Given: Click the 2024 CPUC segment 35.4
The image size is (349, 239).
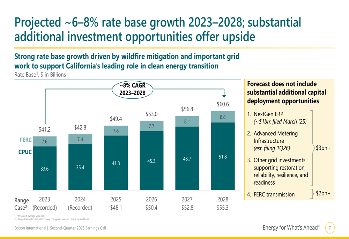Looking at the screenshot, I should point(80,167).
